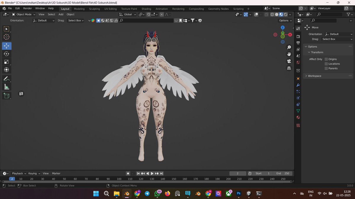Open the Render menu

(28, 9)
